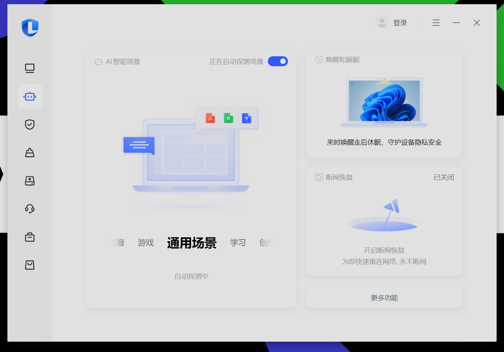The height and width of the screenshot is (352, 504).
Task: Select the 学习 scene mode
Action: (238, 242)
